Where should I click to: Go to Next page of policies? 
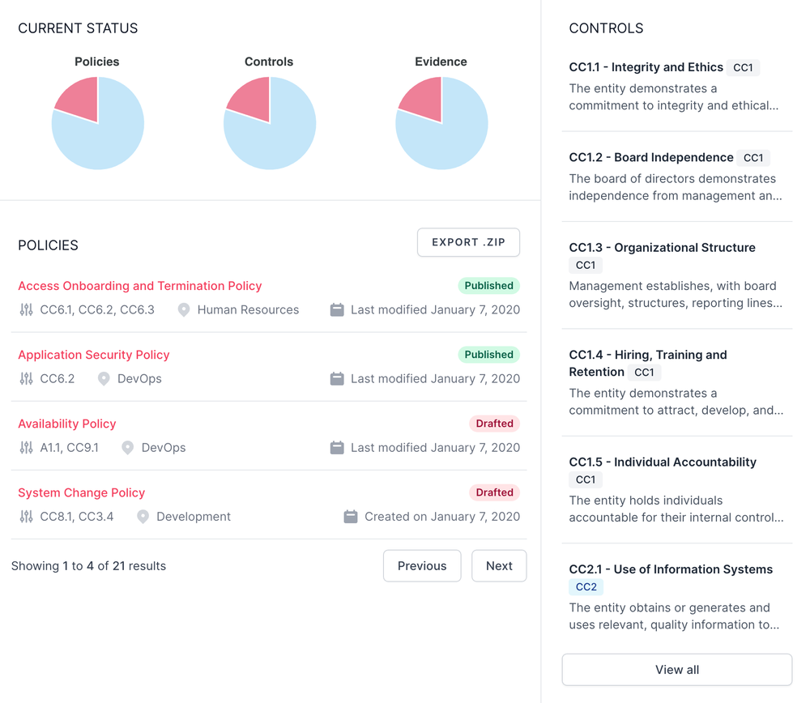coord(499,566)
